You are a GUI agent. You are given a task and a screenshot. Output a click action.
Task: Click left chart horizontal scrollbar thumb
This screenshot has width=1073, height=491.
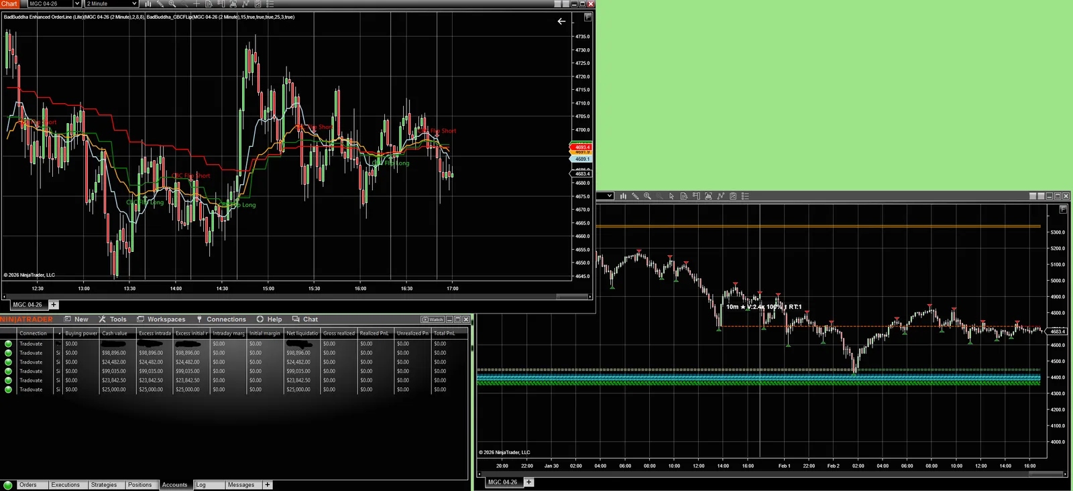(x=572, y=296)
